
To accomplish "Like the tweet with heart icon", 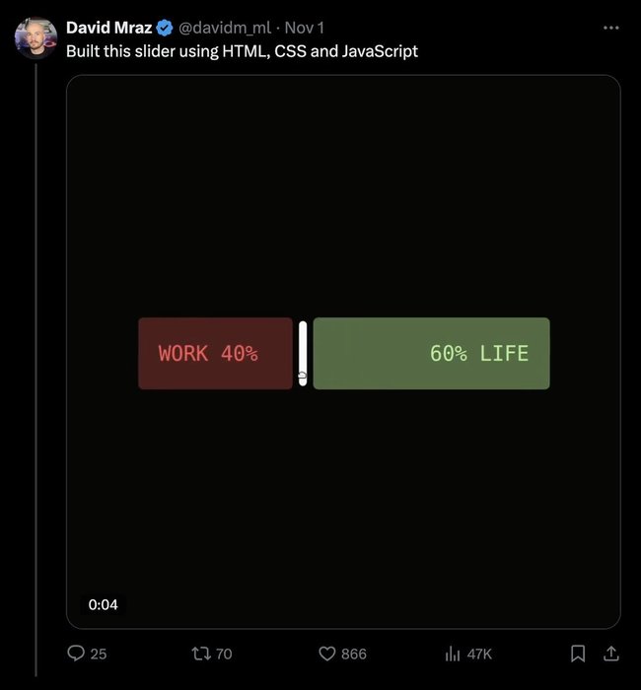I will (327, 654).
